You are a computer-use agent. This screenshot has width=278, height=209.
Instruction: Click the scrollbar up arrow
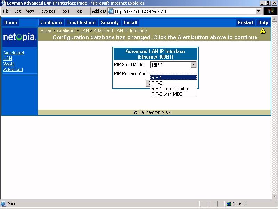click(274, 19)
